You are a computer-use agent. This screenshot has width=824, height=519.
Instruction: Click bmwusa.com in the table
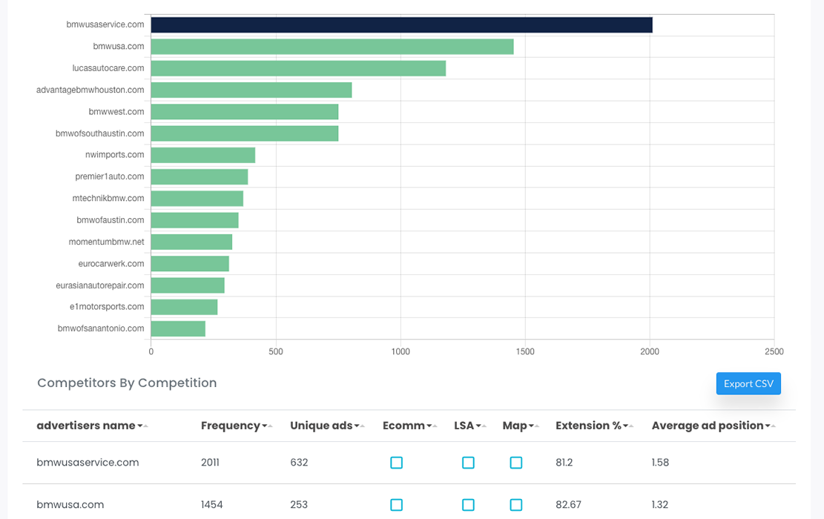point(70,504)
